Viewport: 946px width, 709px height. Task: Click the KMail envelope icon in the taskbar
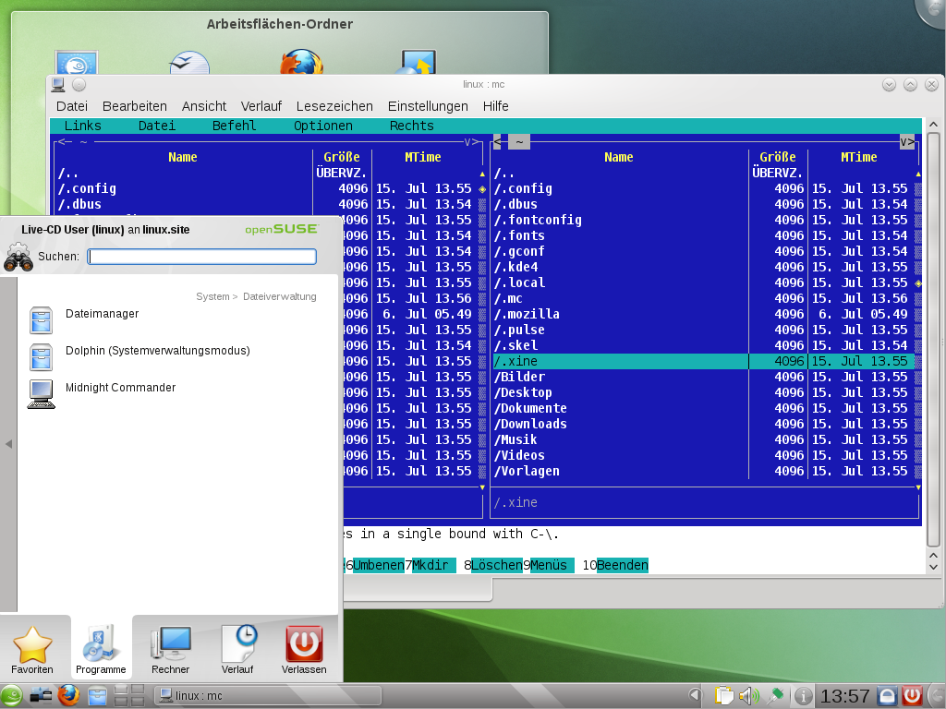[41, 694]
